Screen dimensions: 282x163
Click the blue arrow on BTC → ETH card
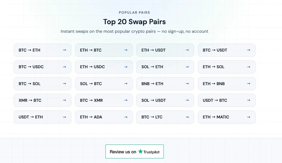pos(65,50)
